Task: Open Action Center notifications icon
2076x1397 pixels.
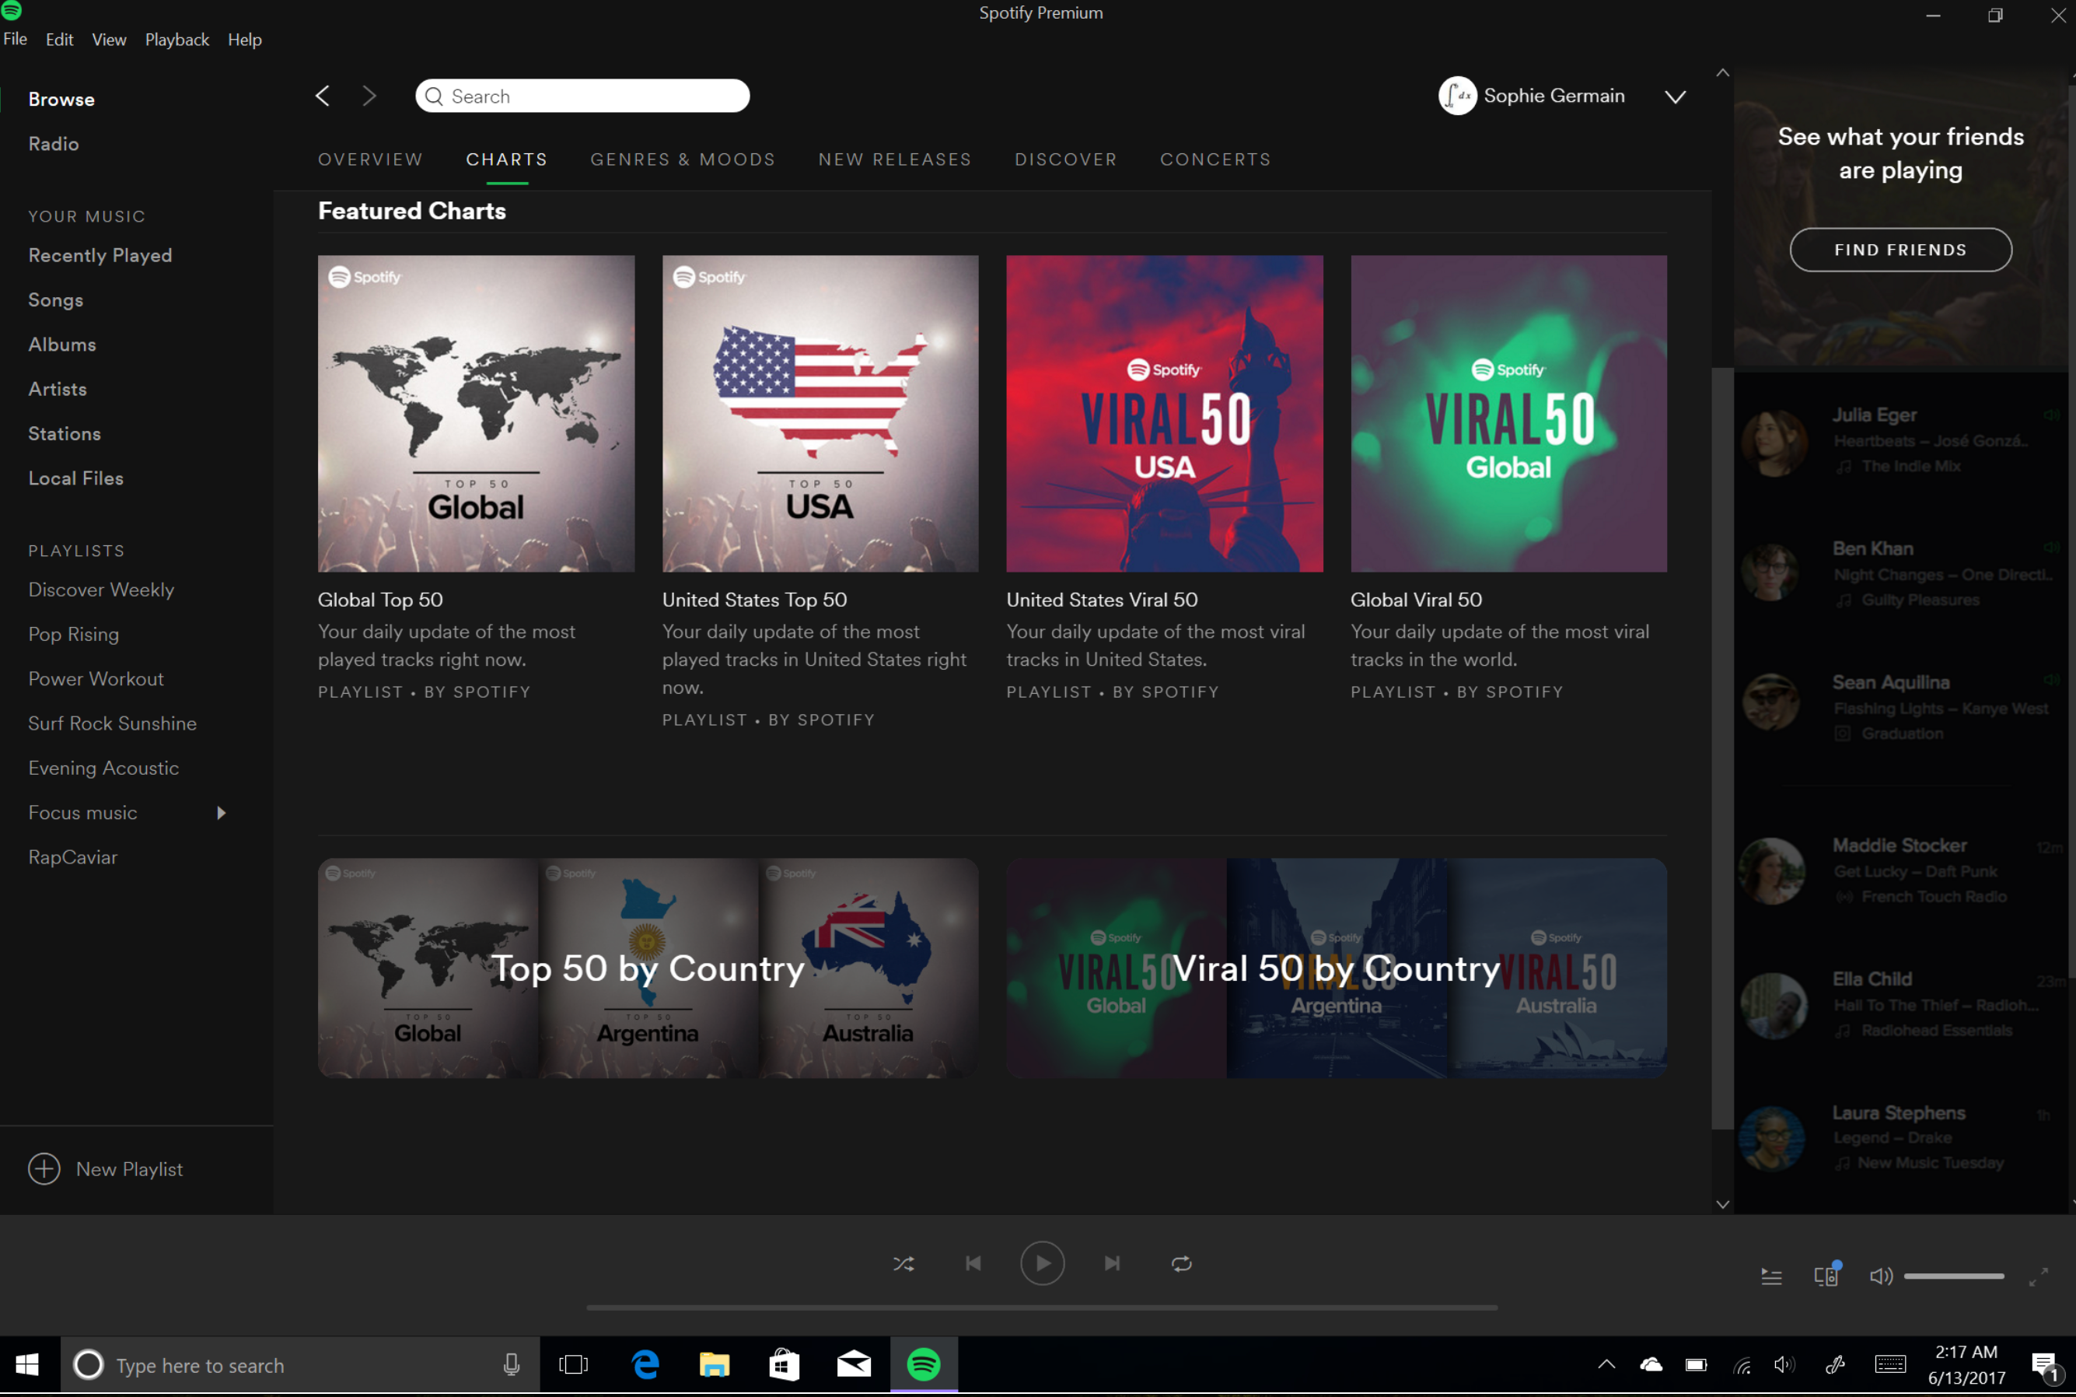Action: (2045, 1366)
